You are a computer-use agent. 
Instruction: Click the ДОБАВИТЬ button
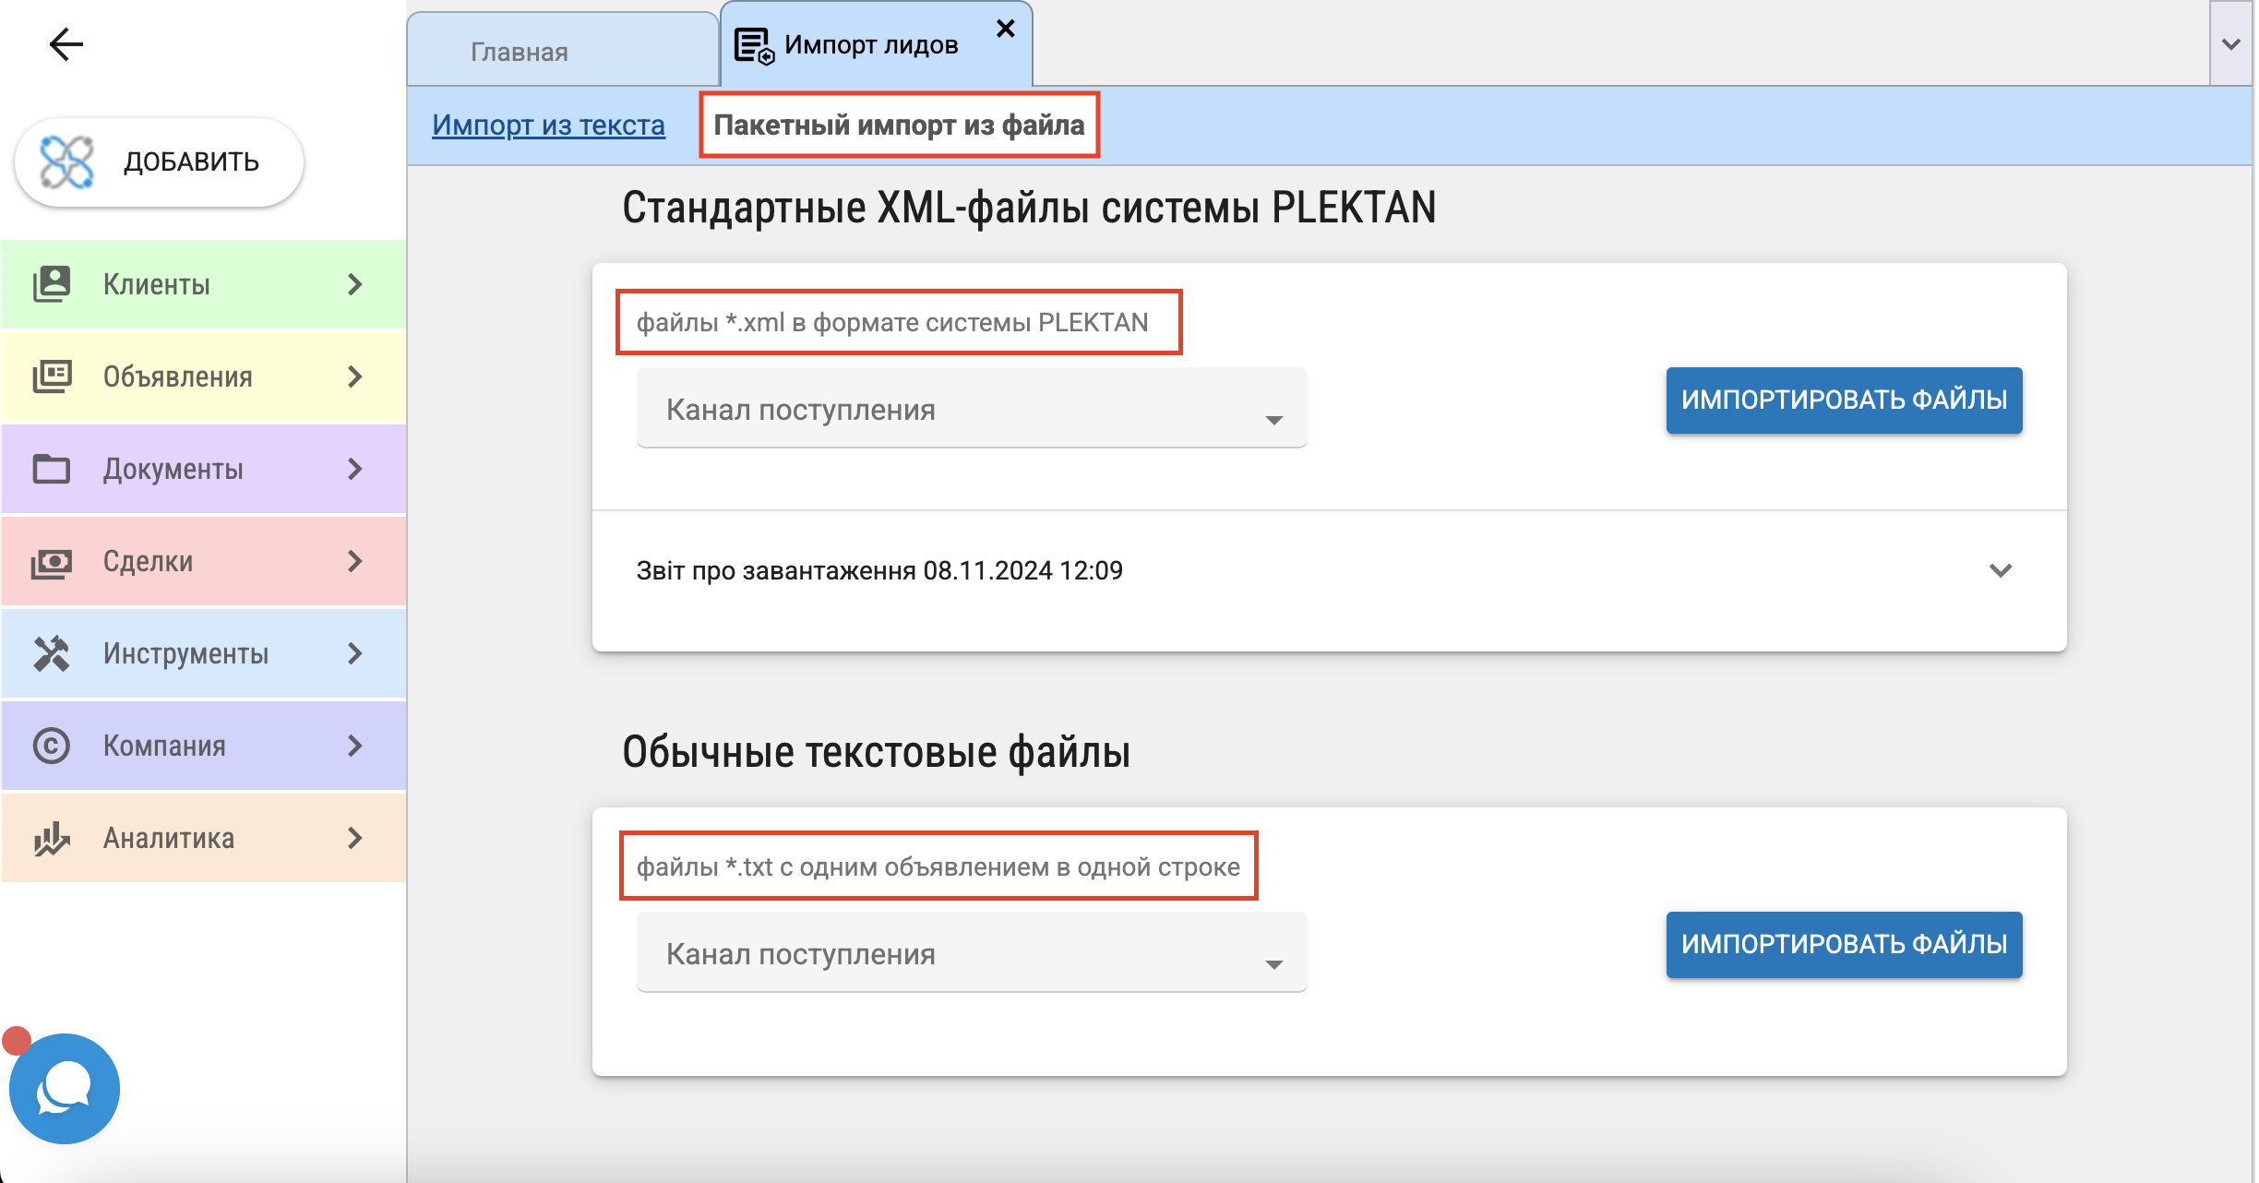[159, 162]
